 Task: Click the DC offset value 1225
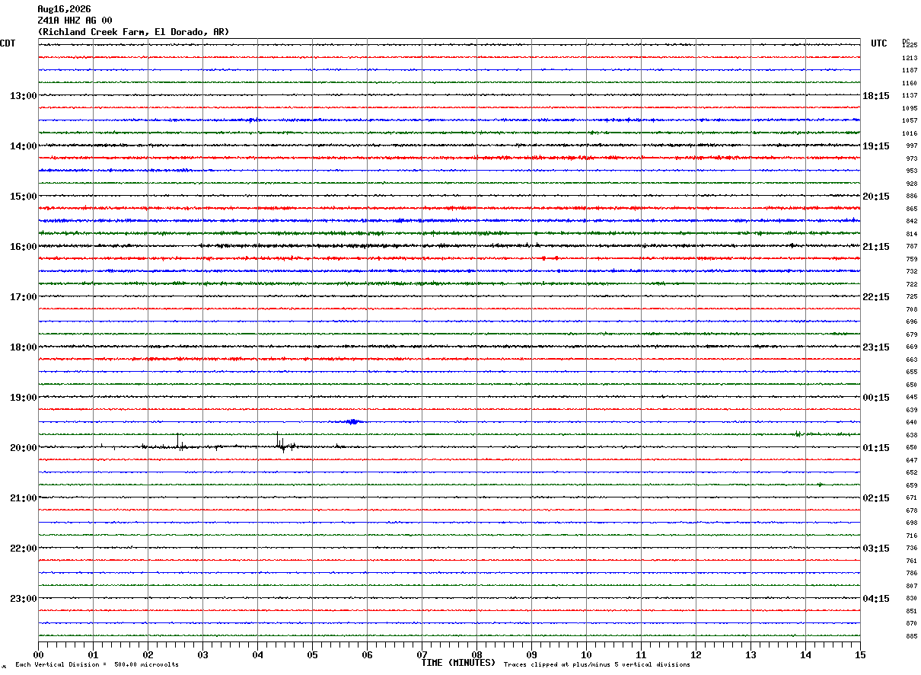[x=910, y=45]
